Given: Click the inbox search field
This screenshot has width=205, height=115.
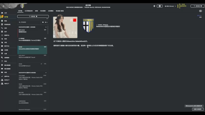Looking at the screenshot, I should tap(29, 22).
